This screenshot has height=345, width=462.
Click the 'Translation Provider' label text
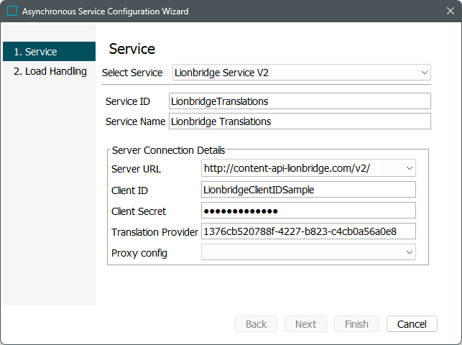pyautogui.click(x=154, y=232)
